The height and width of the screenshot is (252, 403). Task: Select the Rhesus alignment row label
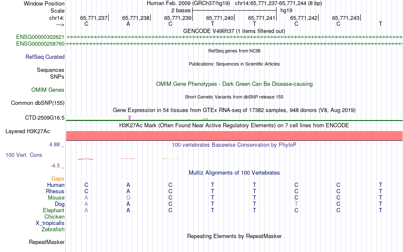pos(55,191)
